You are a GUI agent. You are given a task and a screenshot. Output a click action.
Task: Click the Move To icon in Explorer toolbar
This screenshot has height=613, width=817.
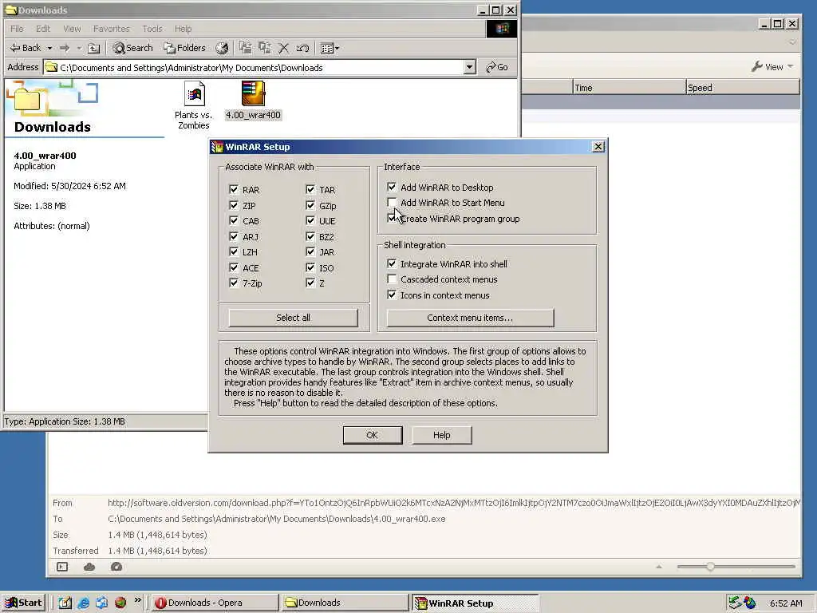(246, 48)
